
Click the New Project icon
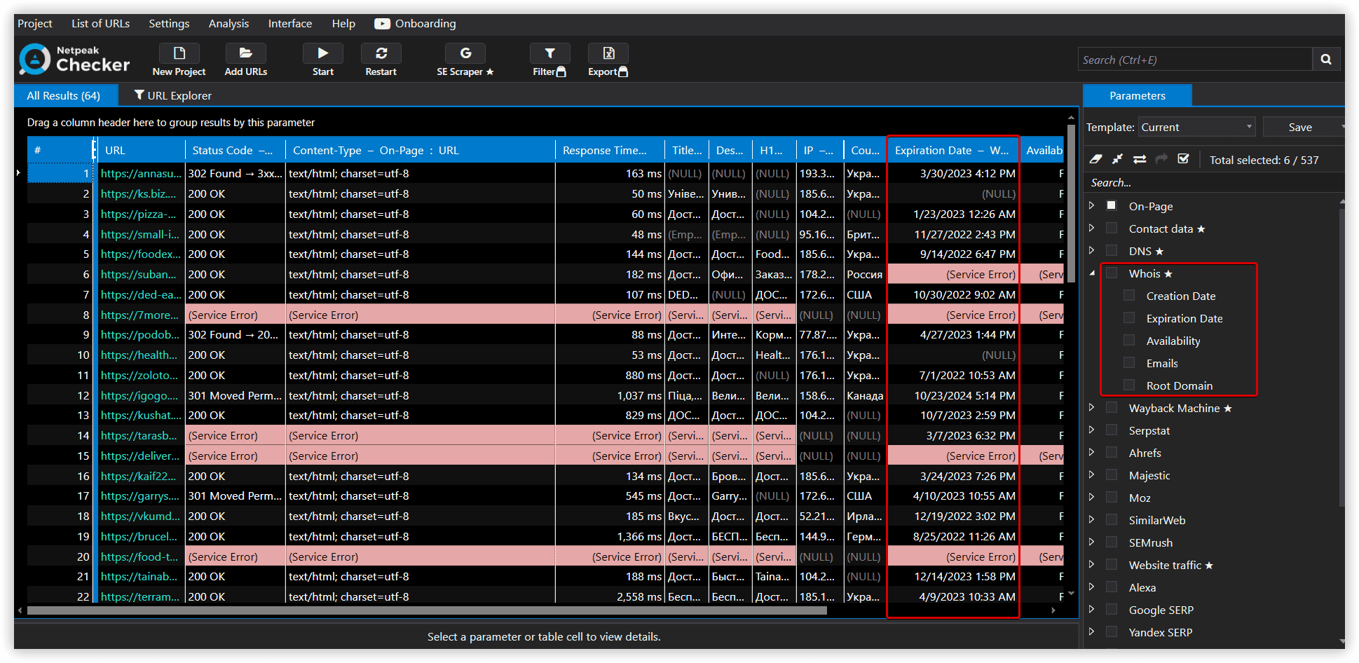[179, 53]
